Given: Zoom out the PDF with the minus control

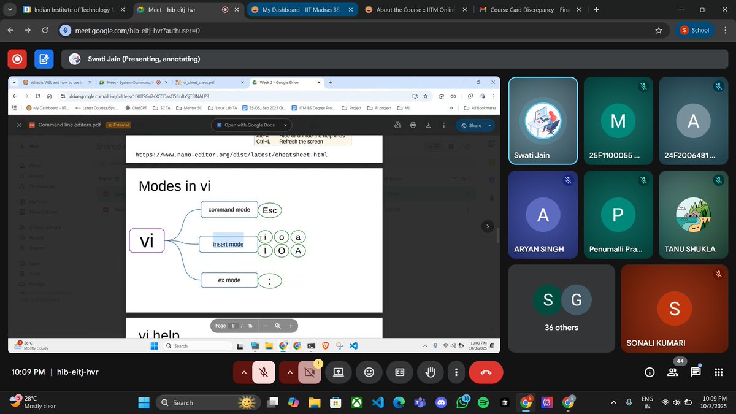Looking at the screenshot, I should tap(266, 326).
